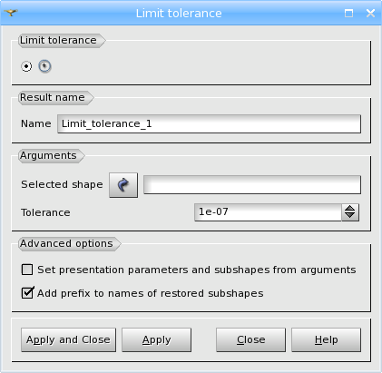The image size is (382, 373).
Task: Click the Name field containing Limit_tolerance_1
Action: click(x=209, y=123)
